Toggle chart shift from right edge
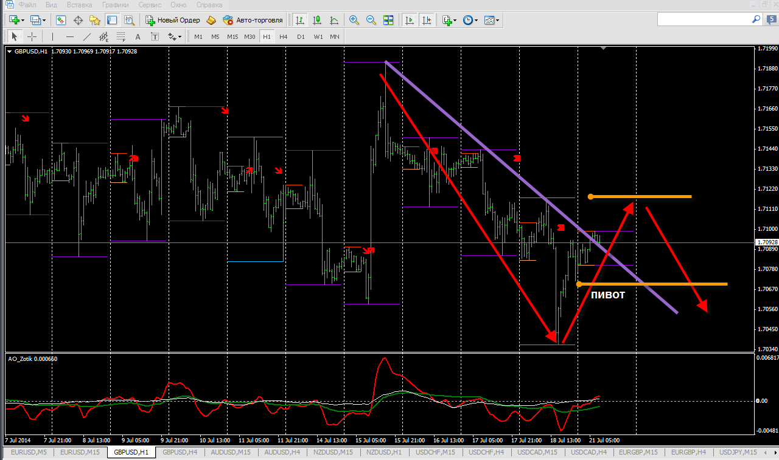The width and height of the screenshot is (779, 460). click(x=427, y=20)
